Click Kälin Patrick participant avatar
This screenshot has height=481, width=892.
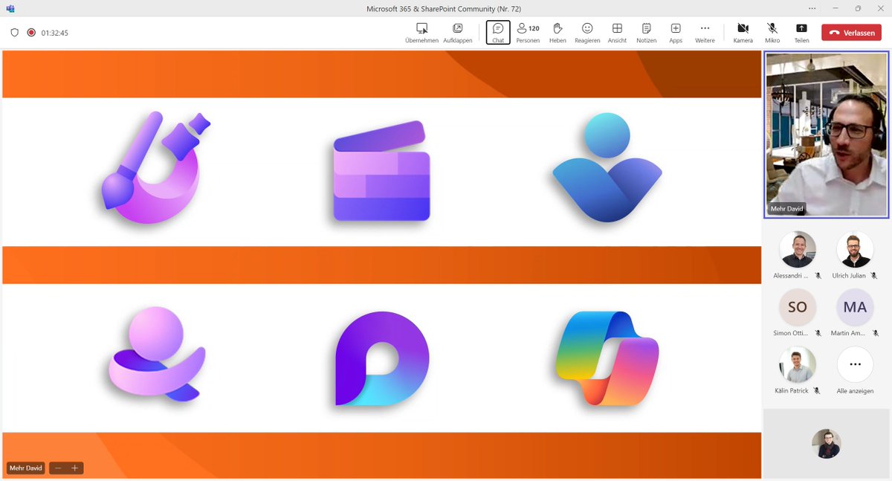798,364
